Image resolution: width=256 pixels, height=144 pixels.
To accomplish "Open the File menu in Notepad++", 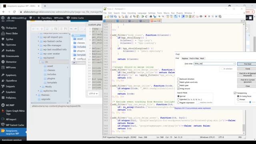I will click(105, 13).
